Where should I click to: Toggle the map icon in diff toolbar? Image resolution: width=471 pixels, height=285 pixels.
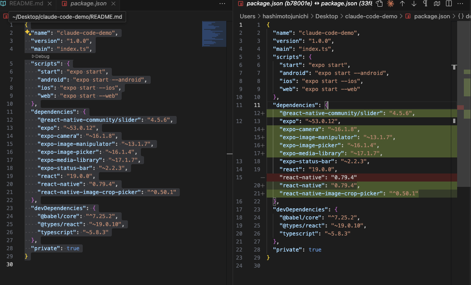coord(437,4)
